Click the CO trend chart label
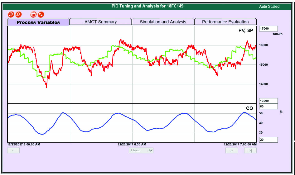The image size is (295, 175). click(249, 108)
